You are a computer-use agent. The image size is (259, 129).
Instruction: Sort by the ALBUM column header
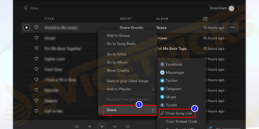point(162,19)
